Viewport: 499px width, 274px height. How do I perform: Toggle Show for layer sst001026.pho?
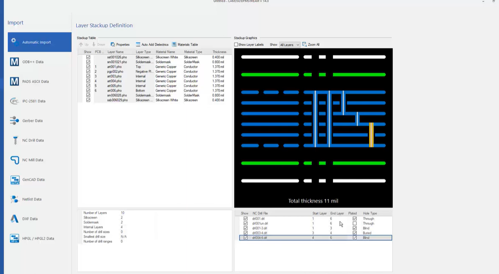(x=88, y=57)
